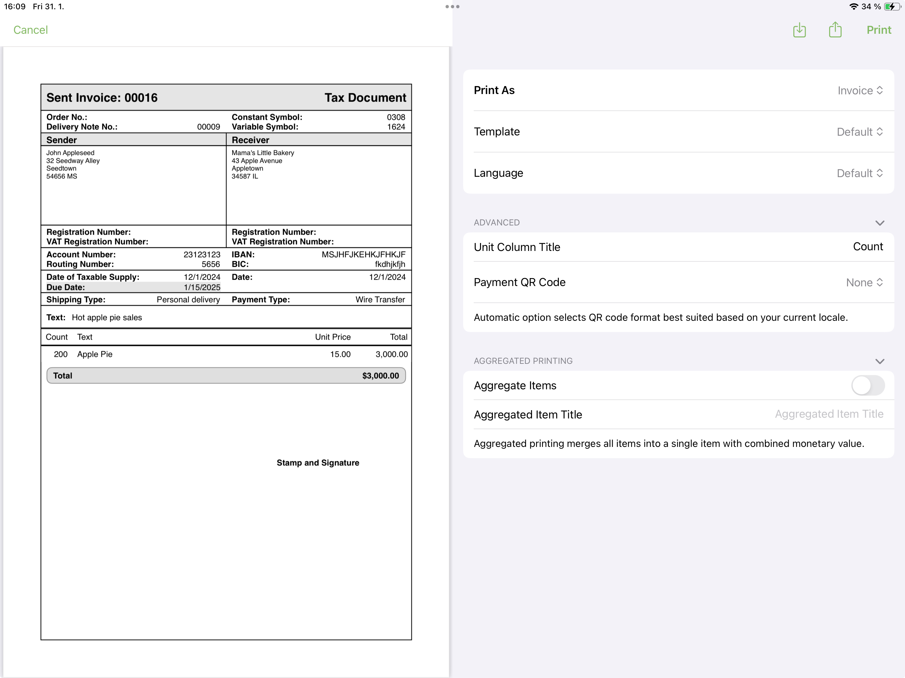Collapse the Advanced section chevron

879,223
